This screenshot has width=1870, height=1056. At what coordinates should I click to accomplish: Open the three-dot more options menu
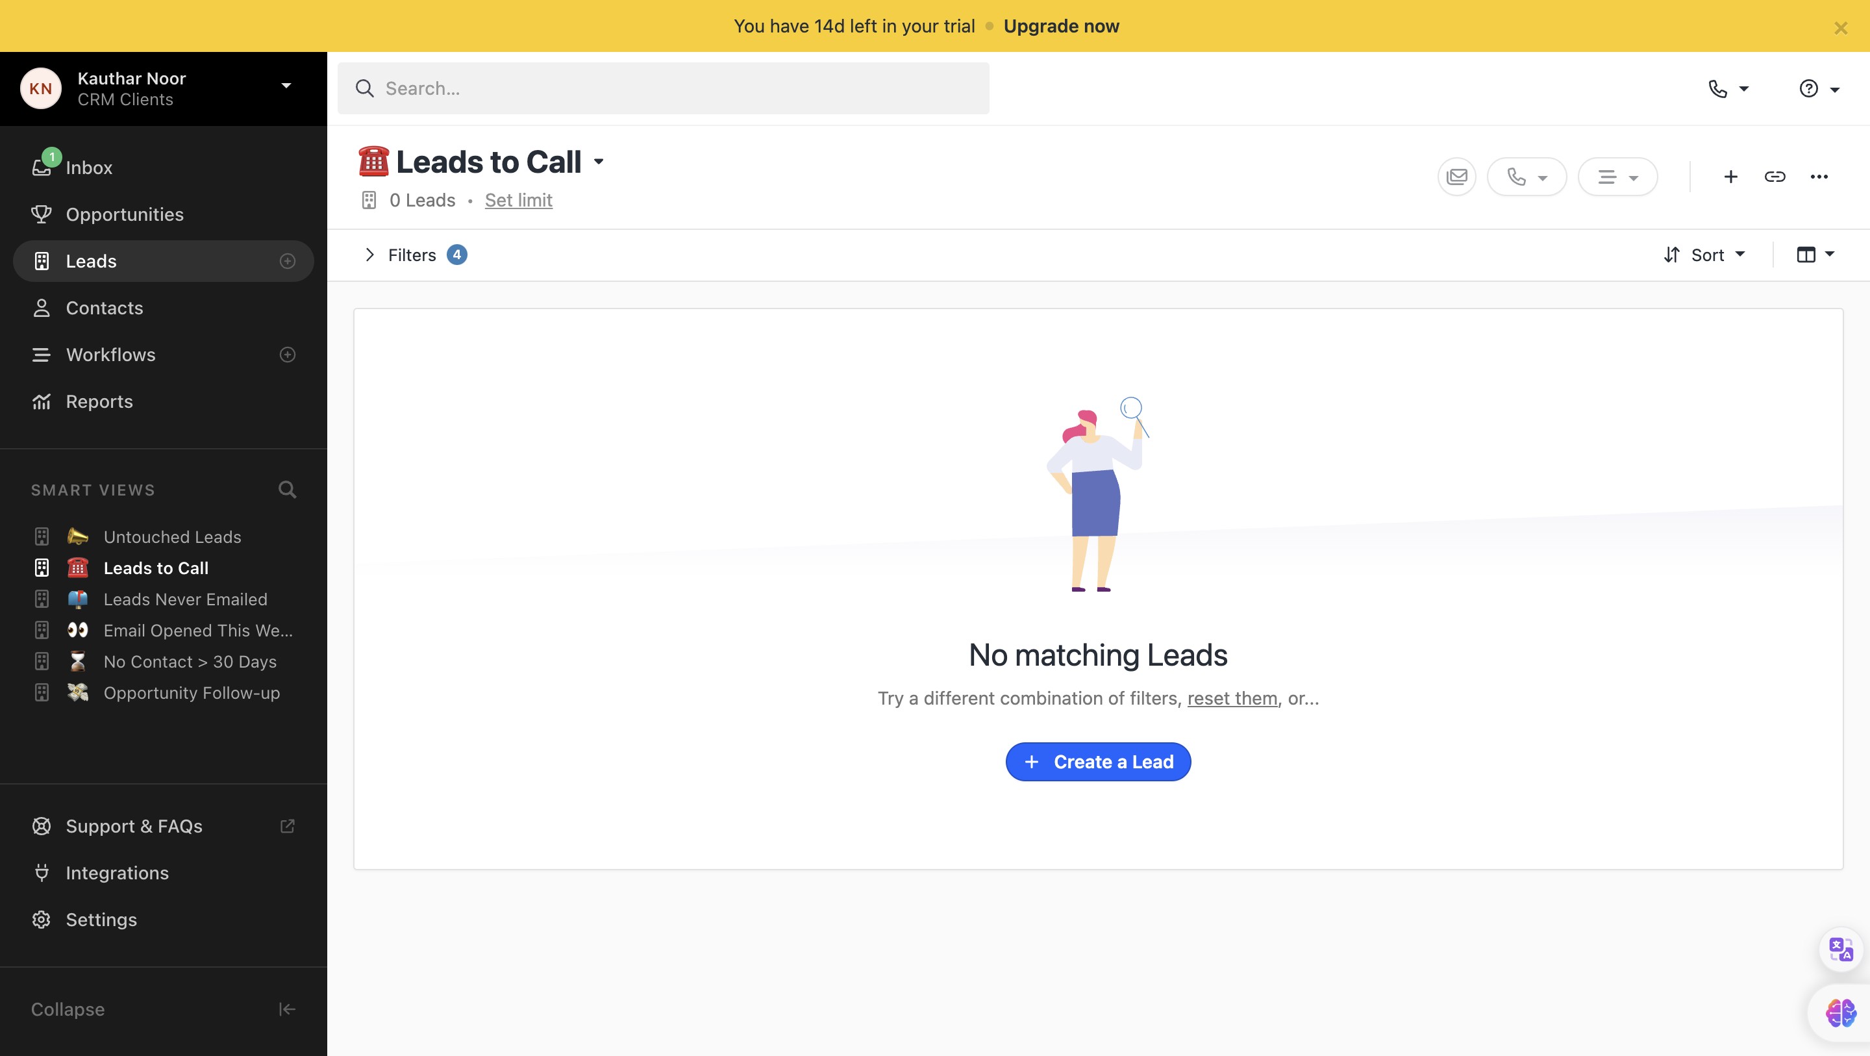coord(1819,177)
